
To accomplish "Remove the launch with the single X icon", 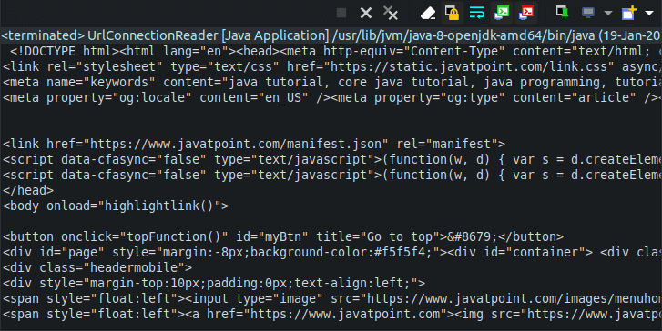I will click(366, 13).
